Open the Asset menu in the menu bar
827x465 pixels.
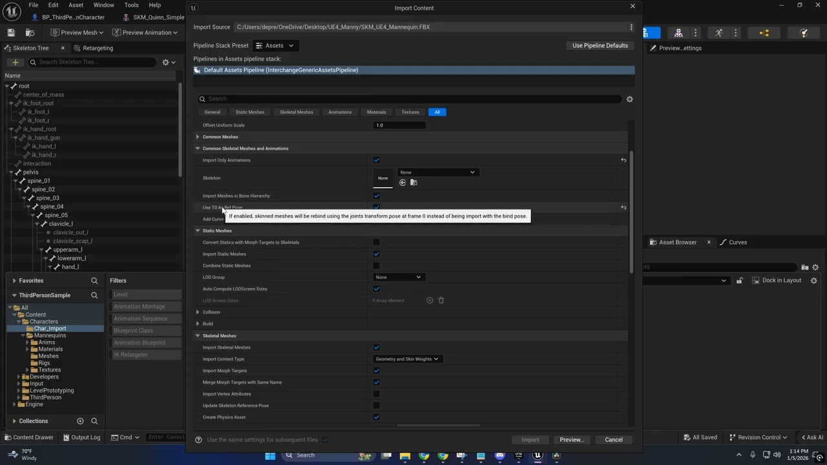pyautogui.click(x=76, y=5)
